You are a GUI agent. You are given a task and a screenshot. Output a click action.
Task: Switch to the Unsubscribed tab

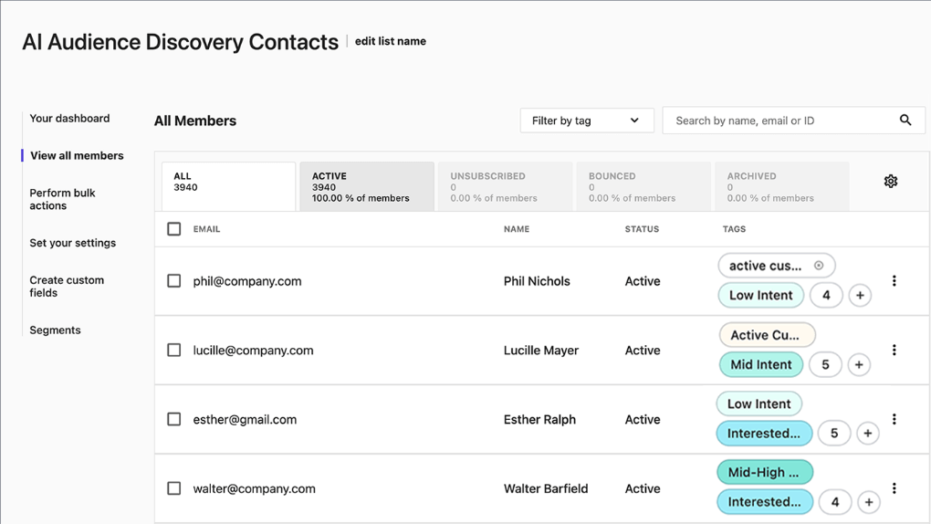point(505,186)
